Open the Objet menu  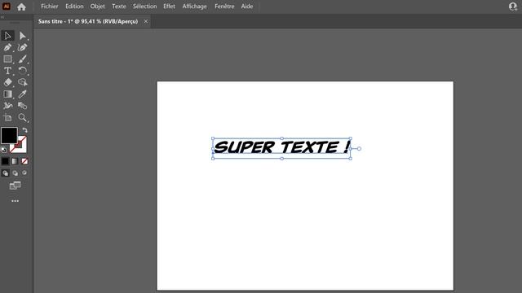pos(97,7)
